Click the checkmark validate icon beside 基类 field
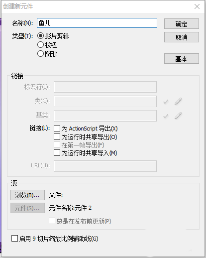Viewport: 206px width, 258px height. pyautogui.click(x=166, y=116)
